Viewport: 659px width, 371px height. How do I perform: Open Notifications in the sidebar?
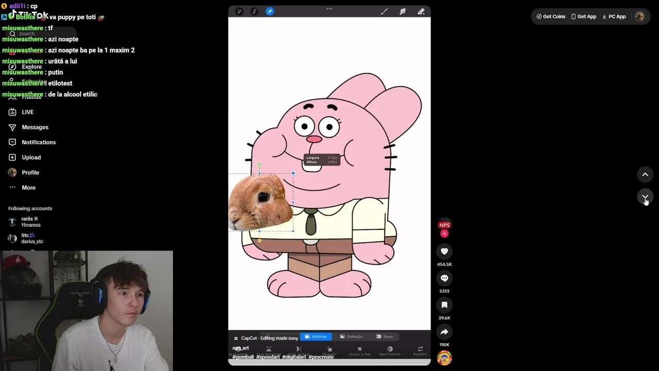point(32,142)
